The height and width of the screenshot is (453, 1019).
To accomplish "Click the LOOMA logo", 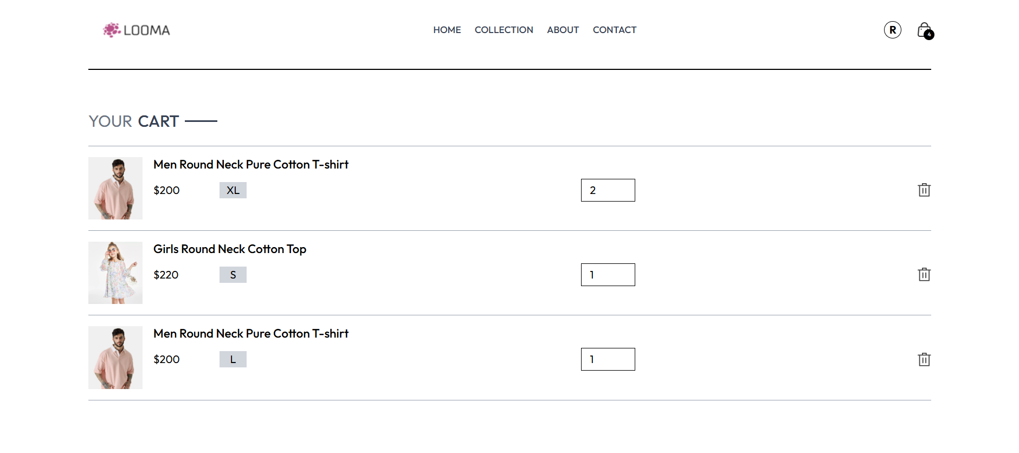I will pyautogui.click(x=137, y=30).
